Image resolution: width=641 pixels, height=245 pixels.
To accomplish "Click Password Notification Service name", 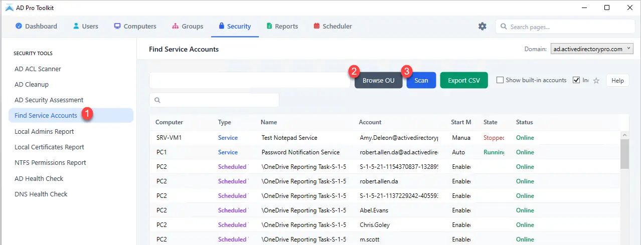I will coord(300,152).
